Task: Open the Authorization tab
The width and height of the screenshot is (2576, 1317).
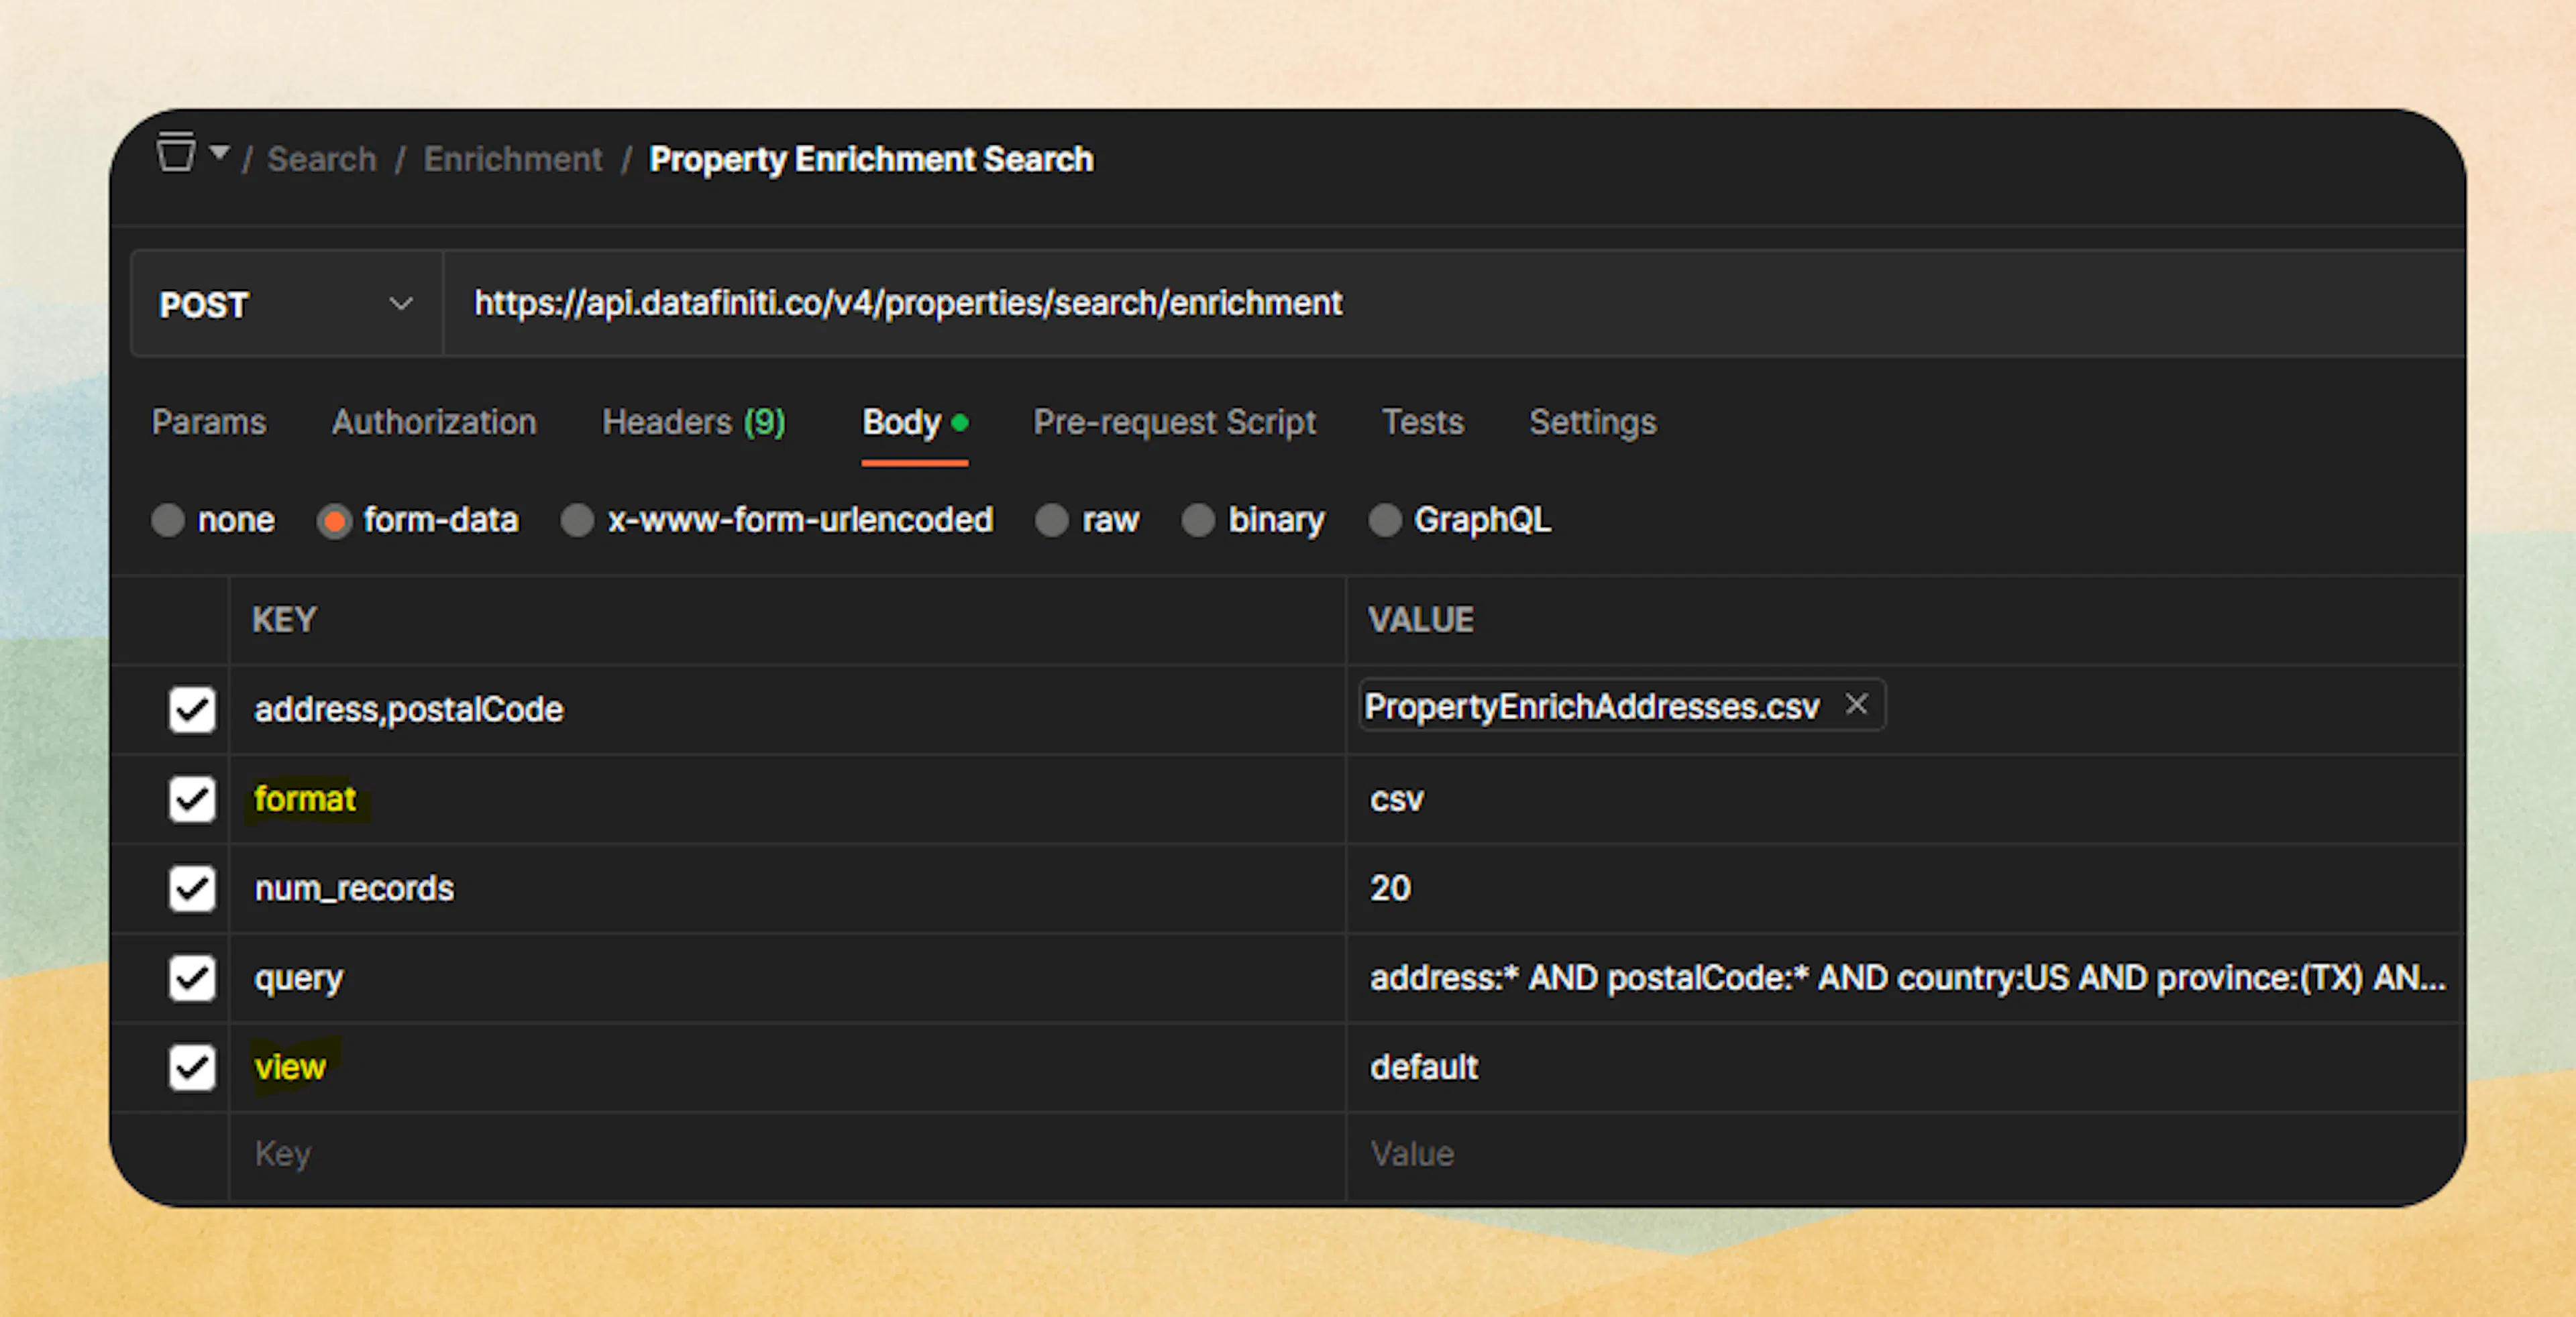Action: tap(433, 422)
